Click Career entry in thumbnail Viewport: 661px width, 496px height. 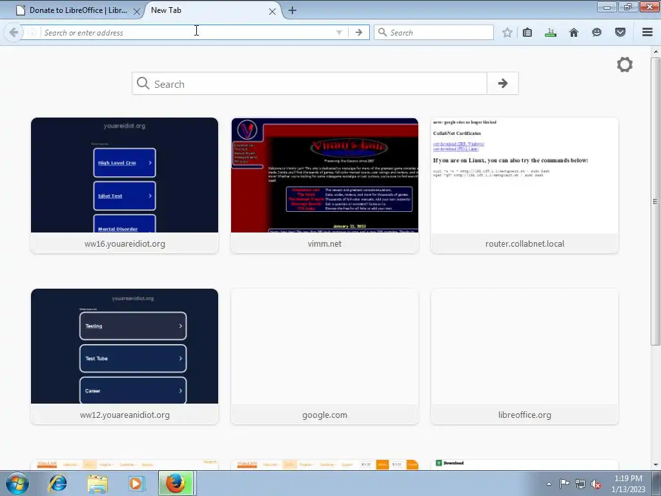coord(133,391)
